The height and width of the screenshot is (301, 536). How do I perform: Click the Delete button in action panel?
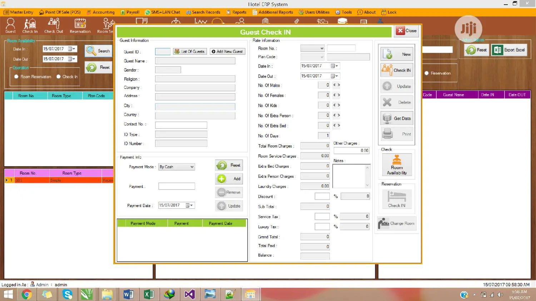(397, 102)
